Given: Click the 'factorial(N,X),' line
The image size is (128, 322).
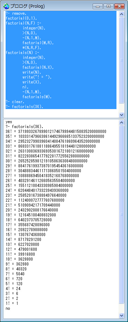Looking at the screenshot, I should click(x=38, y=67).
